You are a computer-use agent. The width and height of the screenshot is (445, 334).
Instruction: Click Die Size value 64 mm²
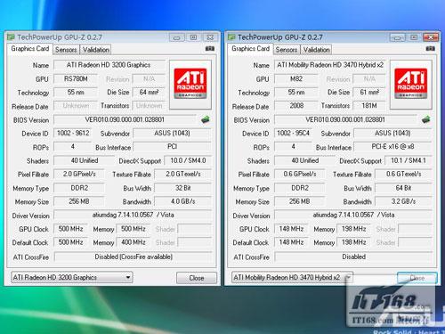tap(149, 93)
